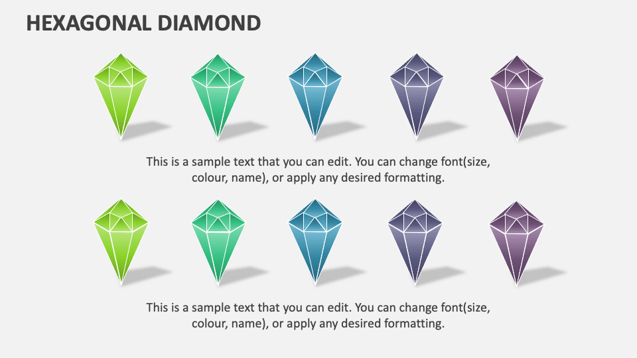This screenshot has width=637, height=358.
Task: Select the lime green diamond in top row
Action: 121,96
